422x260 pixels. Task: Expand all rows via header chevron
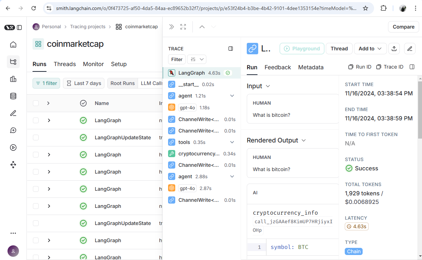pos(48,103)
